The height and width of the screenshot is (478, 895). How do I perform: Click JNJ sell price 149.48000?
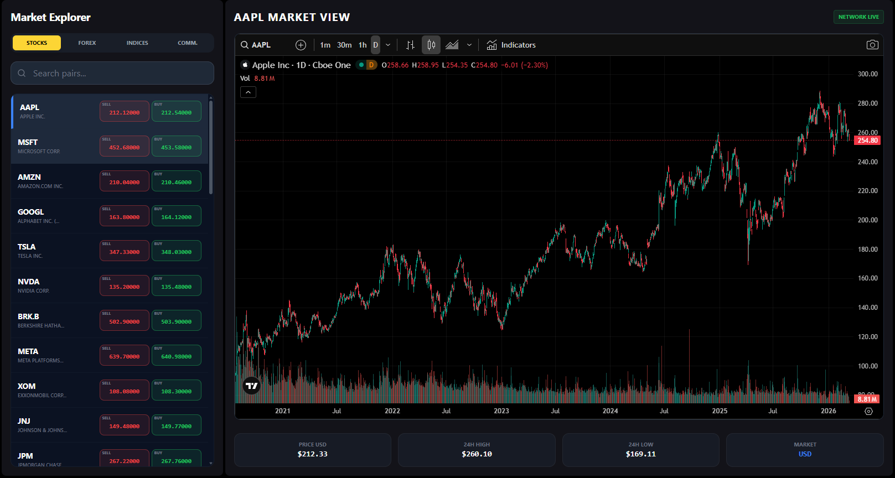pos(125,425)
